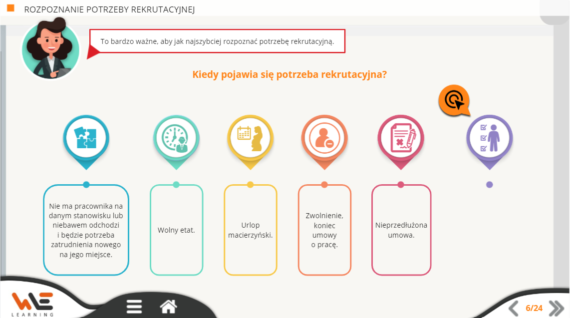Screen dimensions: 570x318
Task: Click the purple dot below the checklist pin
Action: pyautogui.click(x=489, y=185)
